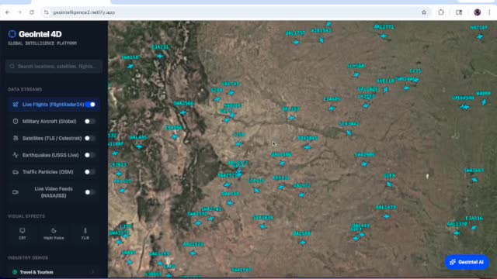Click the Earthquakes waveform icon
Image resolution: width=497 pixels, height=279 pixels.
(x=16, y=155)
